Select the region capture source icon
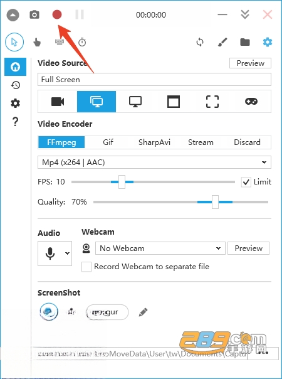 [212, 102]
